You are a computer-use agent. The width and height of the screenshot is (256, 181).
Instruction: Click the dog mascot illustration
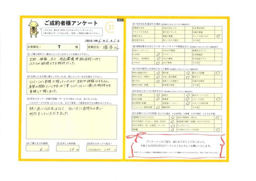pyautogui.click(x=34, y=29)
